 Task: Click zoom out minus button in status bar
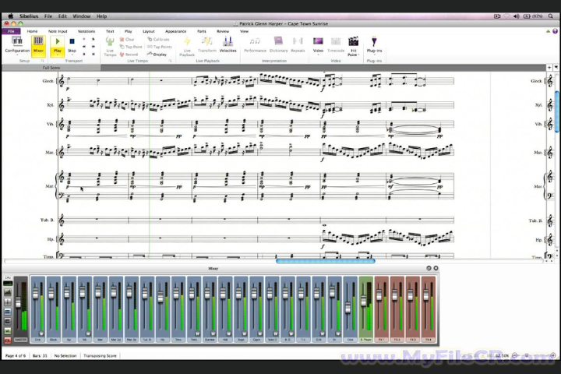tap(514, 355)
